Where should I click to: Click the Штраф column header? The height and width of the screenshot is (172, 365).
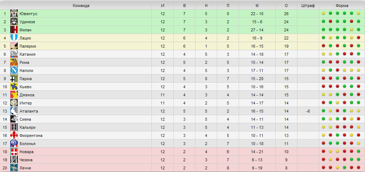(308, 6)
